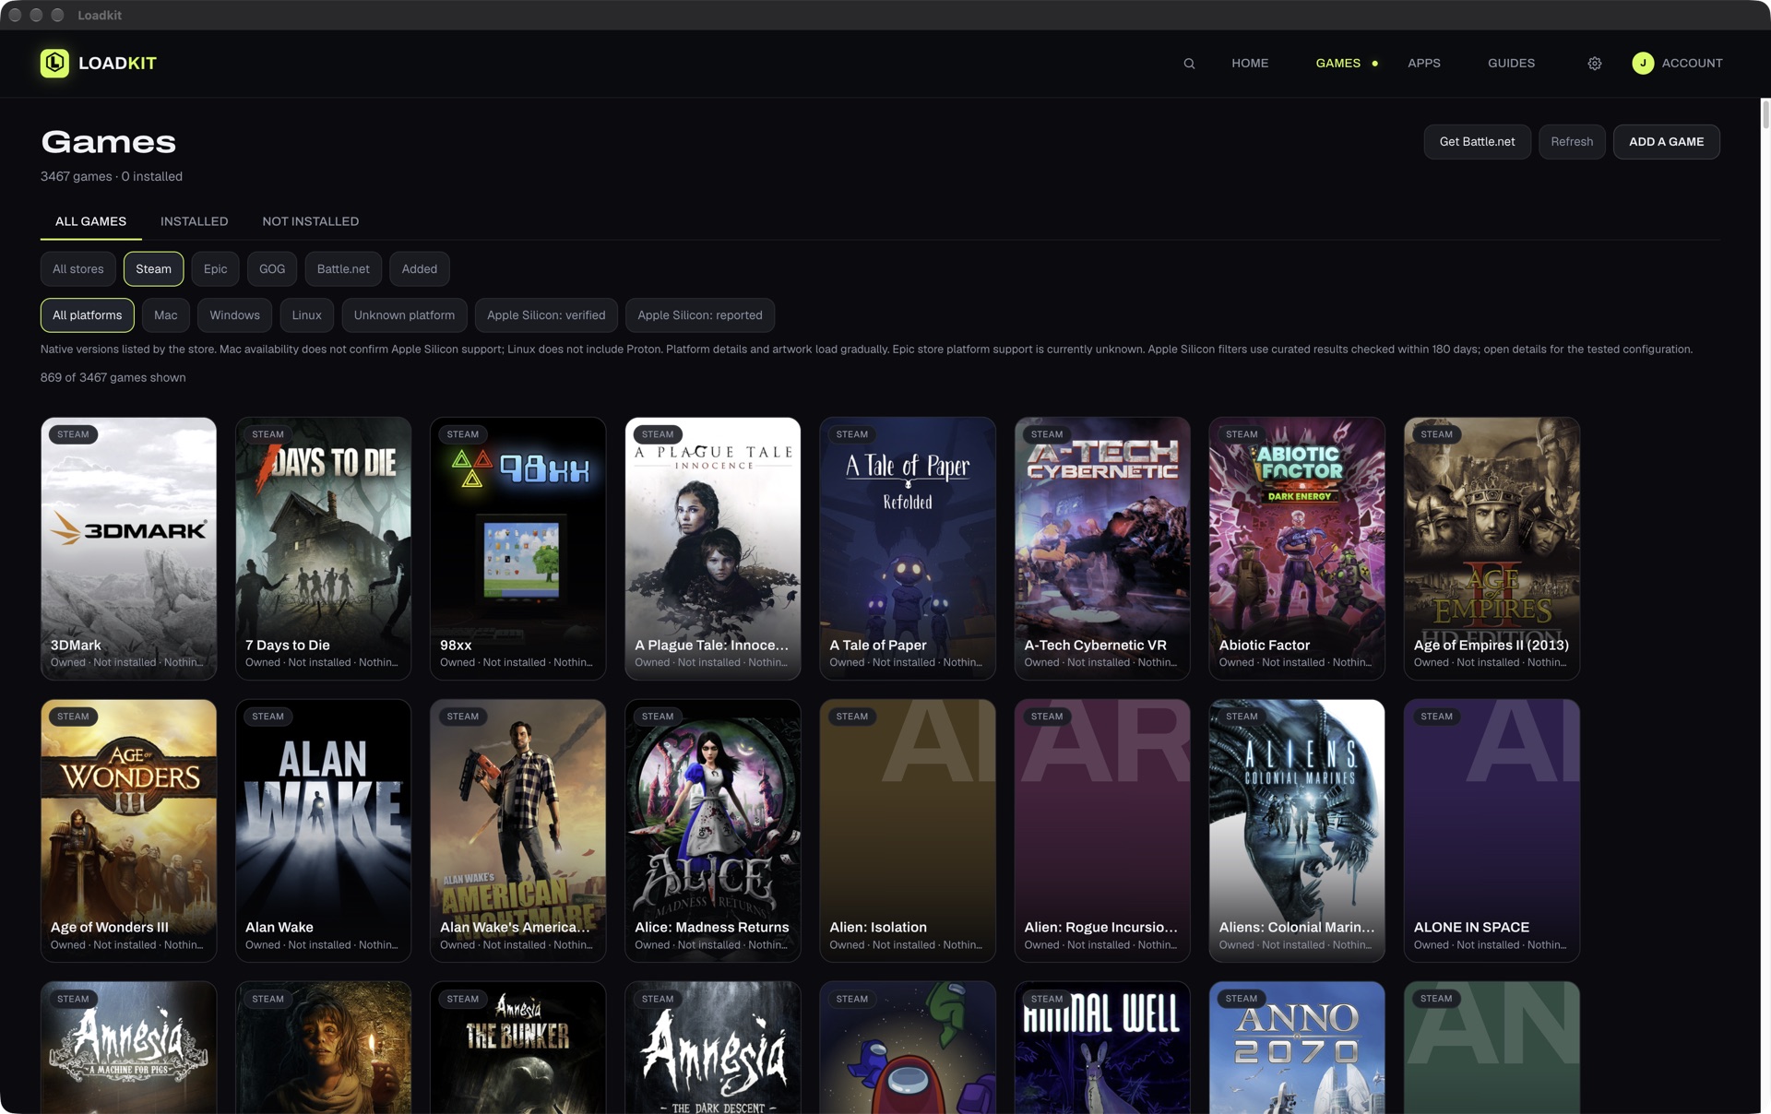Open A Plague Tale: Innocence card
Image resolution: width=1771 pixels, height=1114 pixels.
[x=712, y=549]
